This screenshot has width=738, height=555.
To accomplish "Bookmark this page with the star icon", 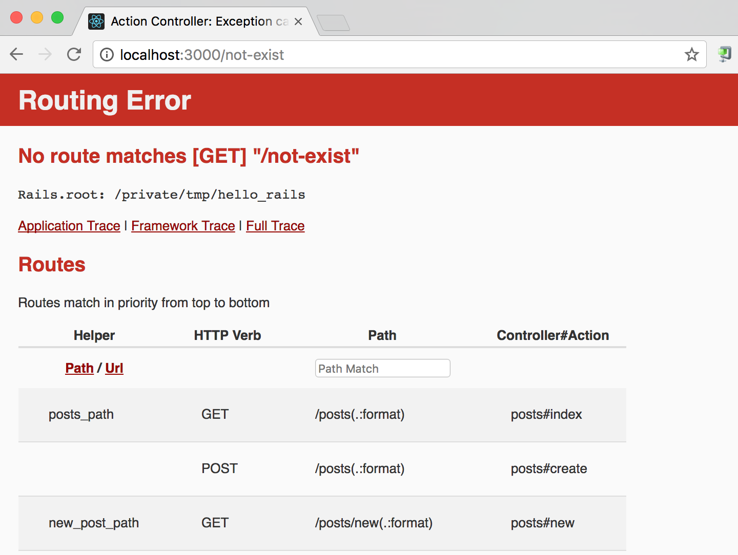I will click(691, 54).
